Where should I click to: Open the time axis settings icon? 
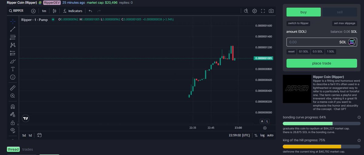265,128
